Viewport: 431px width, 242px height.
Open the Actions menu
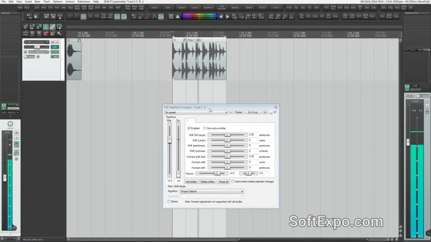70,2
